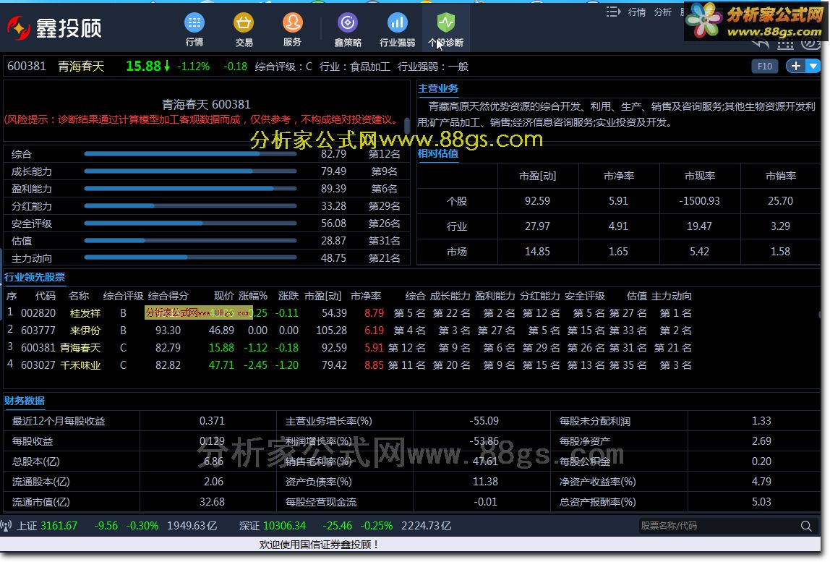The height and width of the screenshot is (562, 830).
Task: Click the 主力动向 column header
Action: click(x=671, y=296)
